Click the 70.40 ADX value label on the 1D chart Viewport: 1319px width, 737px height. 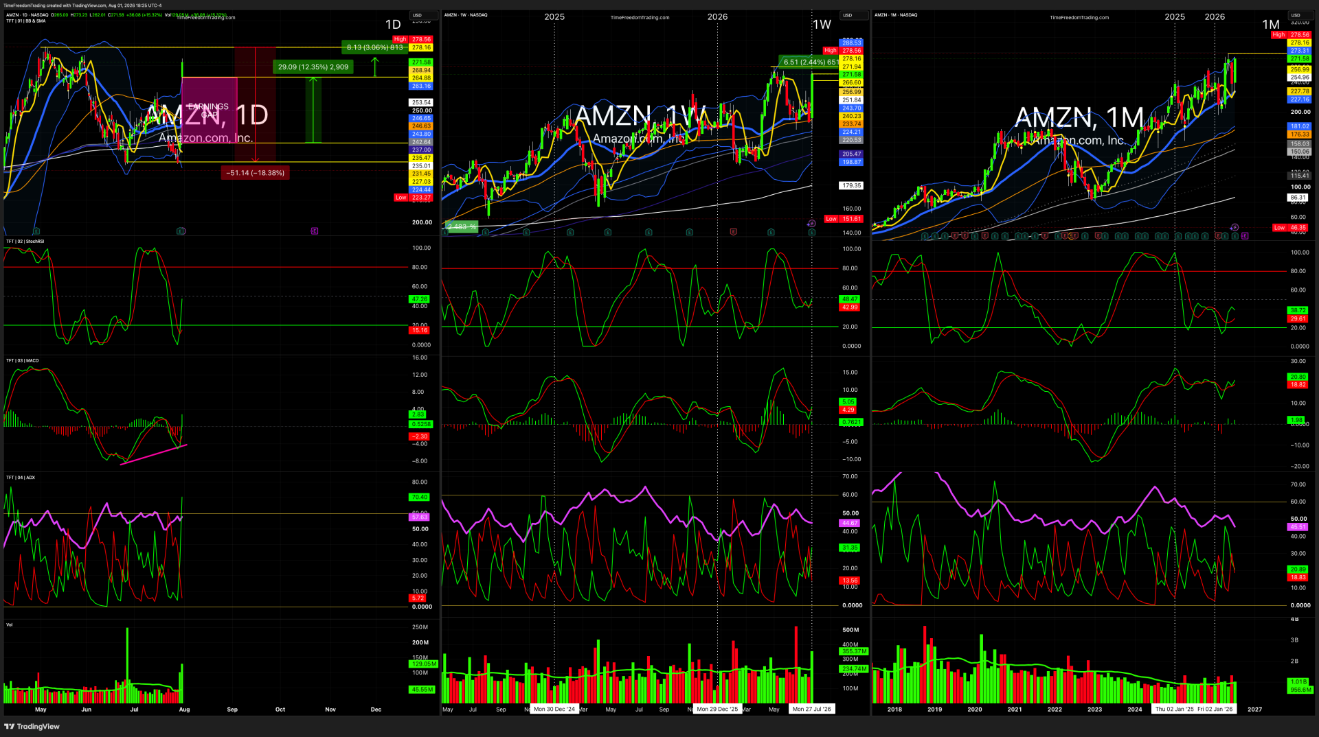pos(419,498)
